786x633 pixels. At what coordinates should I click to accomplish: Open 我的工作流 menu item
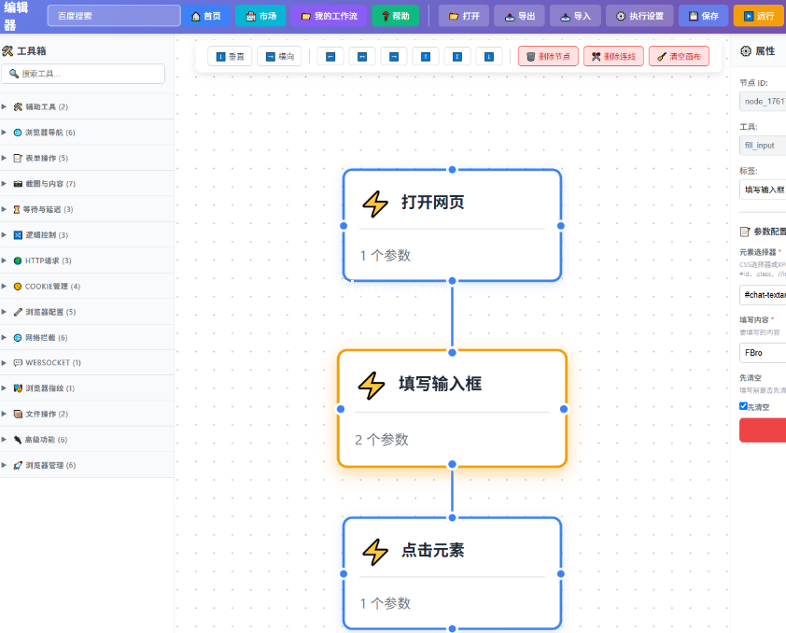coord(329,16)
